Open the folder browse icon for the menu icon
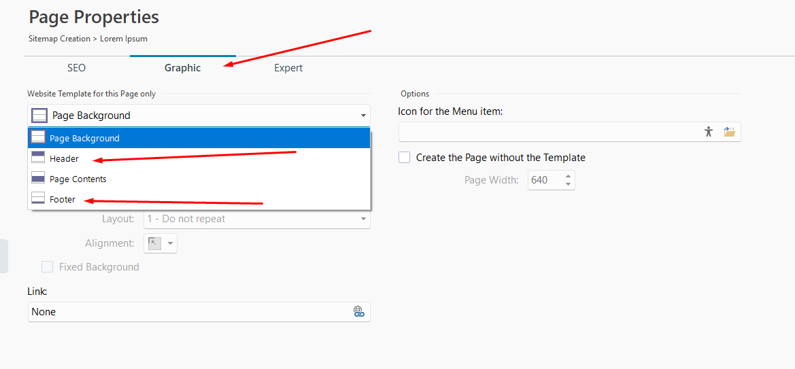 tap(730, 132)
